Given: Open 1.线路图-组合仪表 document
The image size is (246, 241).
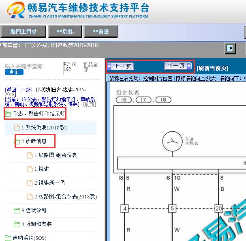Looking at the screenshot, I should (56, 155).
